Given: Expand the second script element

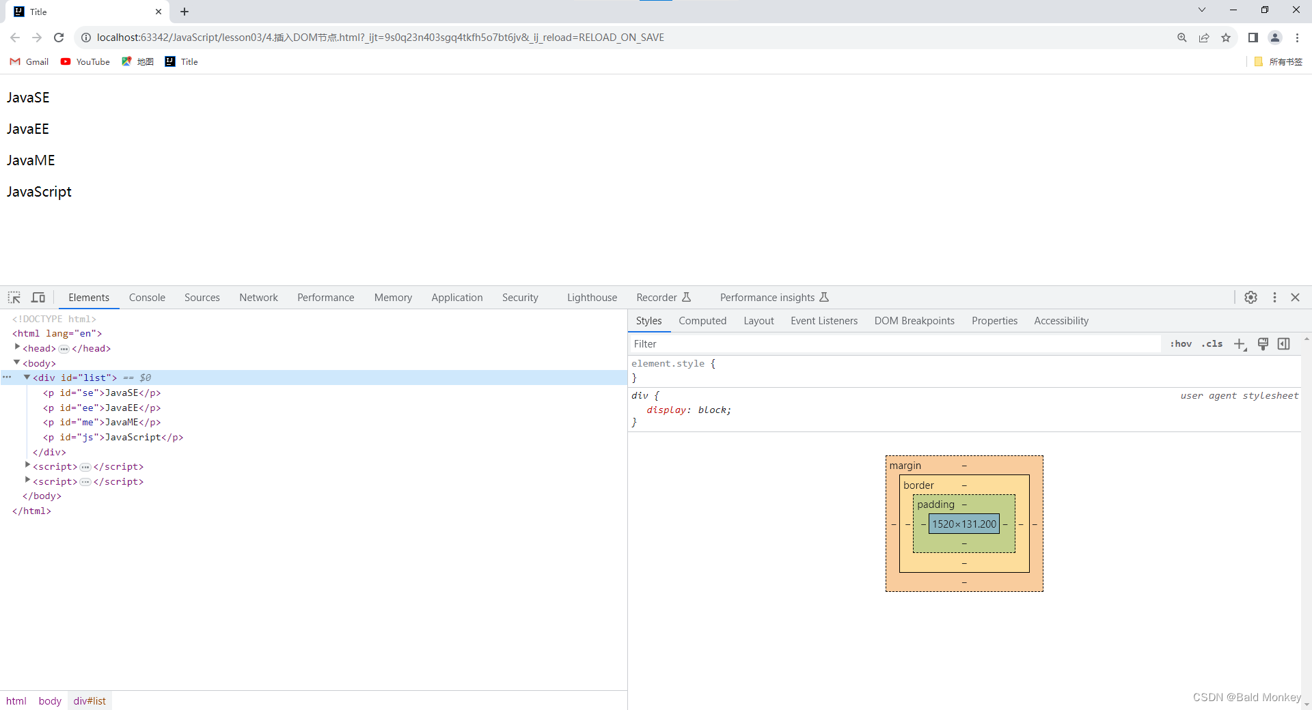Looking at the screenshot, I should tap(27, 481).
